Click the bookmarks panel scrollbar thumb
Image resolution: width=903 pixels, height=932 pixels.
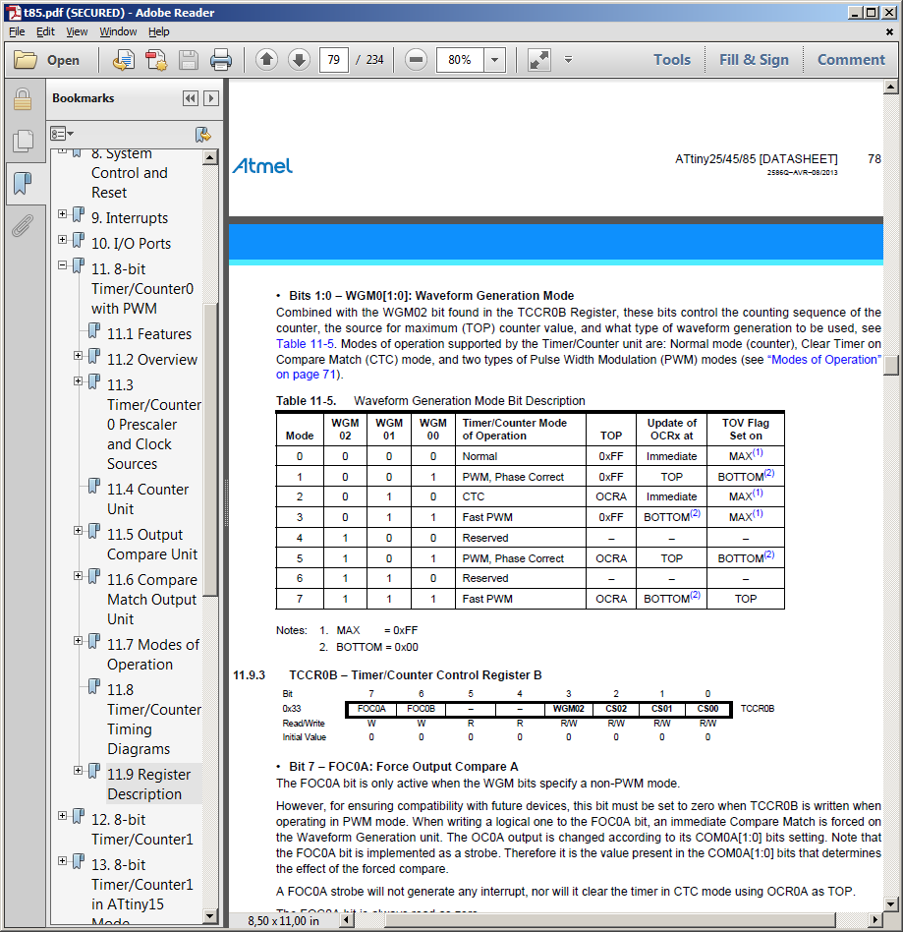[209, 449]
